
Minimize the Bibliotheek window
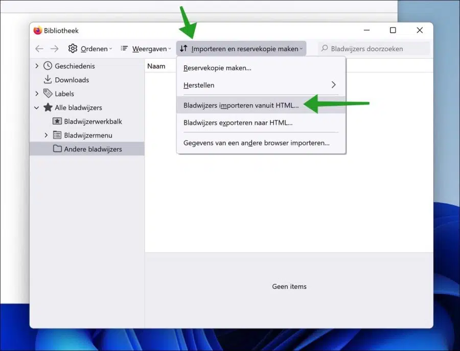coord(366,30)
